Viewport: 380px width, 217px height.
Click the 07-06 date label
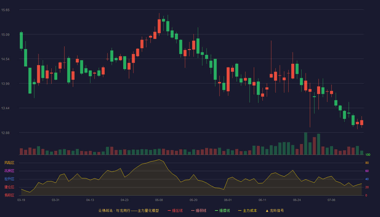331,200
